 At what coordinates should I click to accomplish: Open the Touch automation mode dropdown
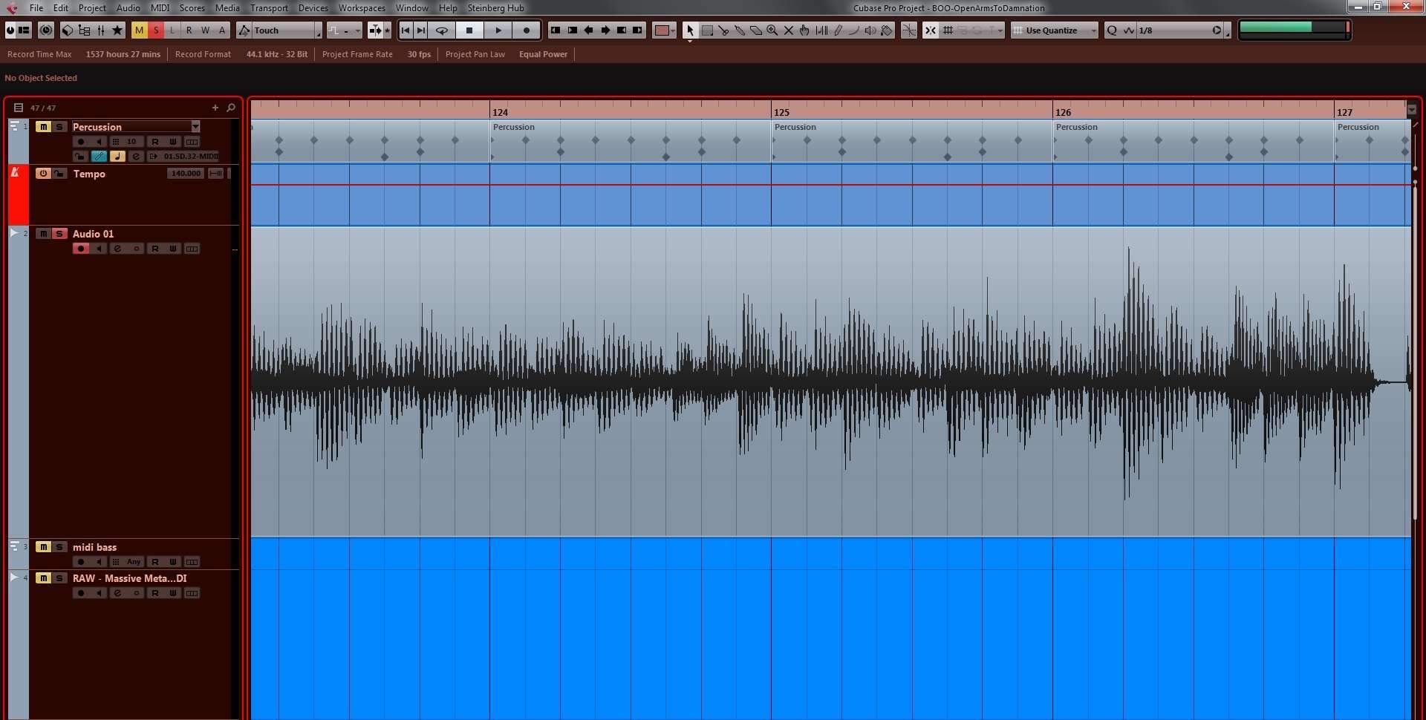pyautogui.click(x=318, y=30)
